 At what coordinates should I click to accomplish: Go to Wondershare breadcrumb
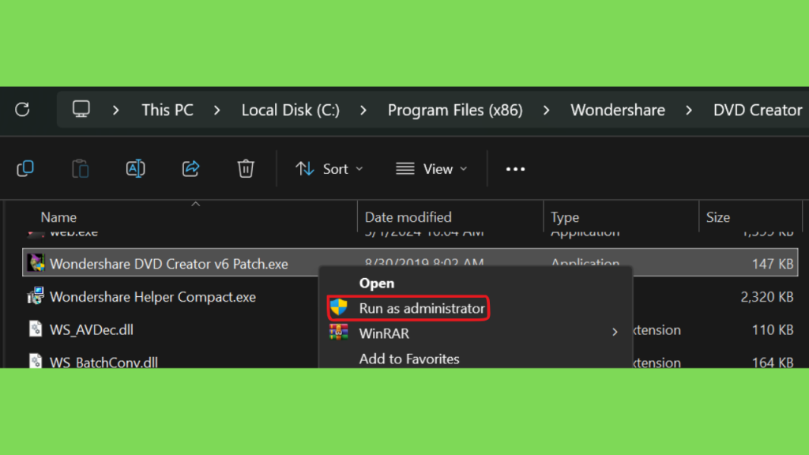click(x=618, y=110)
